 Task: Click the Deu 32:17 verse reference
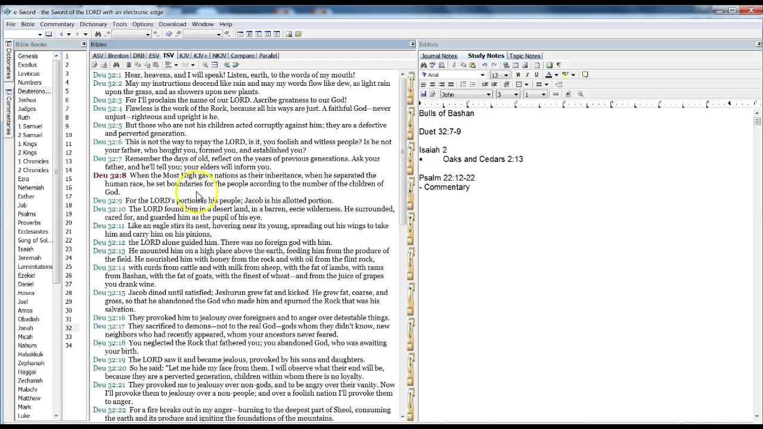tap(109, 326)
